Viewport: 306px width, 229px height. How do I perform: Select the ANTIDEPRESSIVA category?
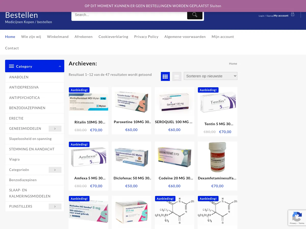pyautogui.click(x=24, y=87)
